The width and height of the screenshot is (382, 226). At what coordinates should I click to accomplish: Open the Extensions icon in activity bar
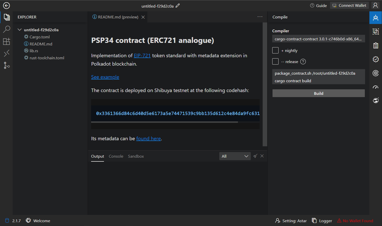(x=7, y=41)
